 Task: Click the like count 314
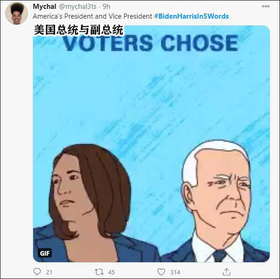coord(175,272)
